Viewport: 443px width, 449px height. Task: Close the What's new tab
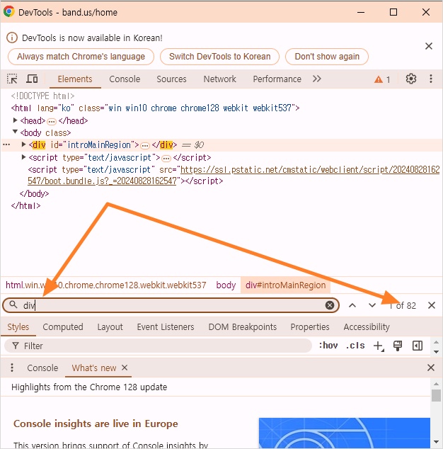125,368
